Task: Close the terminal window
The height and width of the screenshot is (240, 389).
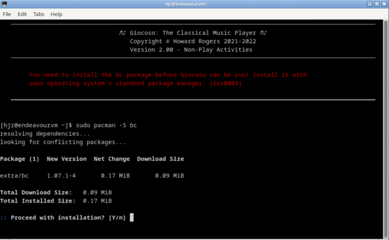Action: [x=384, y=4]
